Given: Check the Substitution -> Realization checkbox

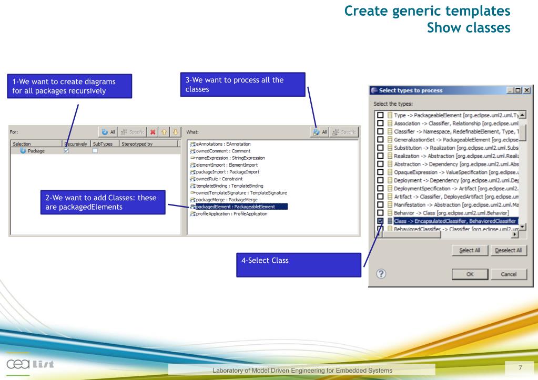Looking at the screenshot, I should (x=380, y=148).
